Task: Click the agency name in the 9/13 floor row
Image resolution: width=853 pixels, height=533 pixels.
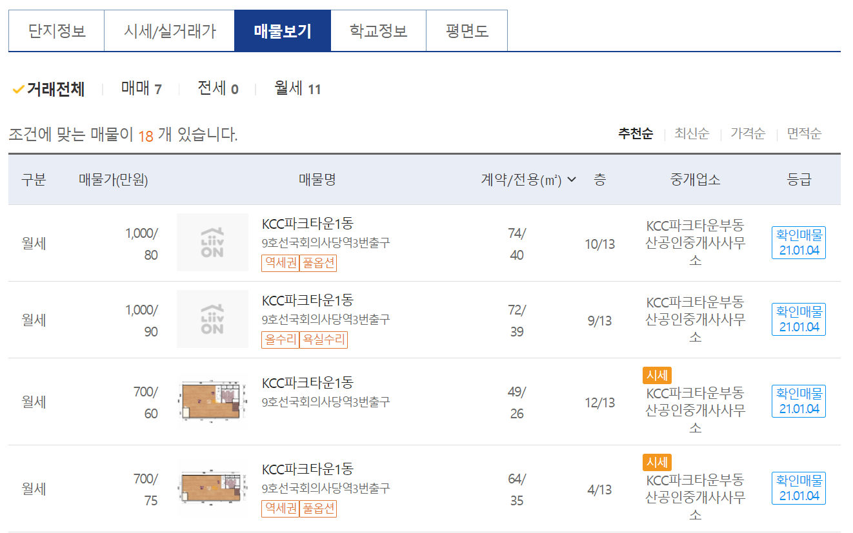Action: tap(695, 320)
